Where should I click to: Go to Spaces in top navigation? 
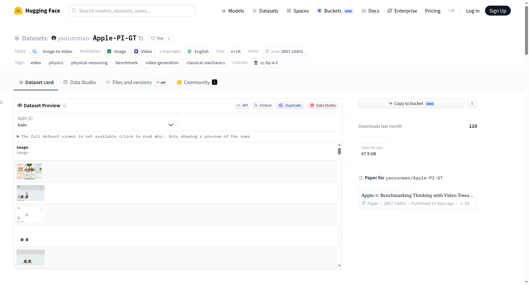click(298, 11)
